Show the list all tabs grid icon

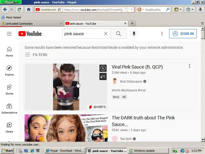click(x=202, y=23)
